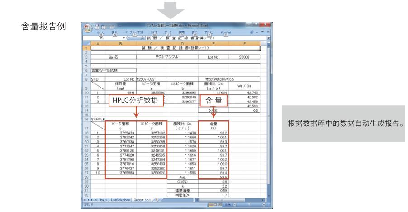
Task: Select column E header
Action: pos(213,44)
